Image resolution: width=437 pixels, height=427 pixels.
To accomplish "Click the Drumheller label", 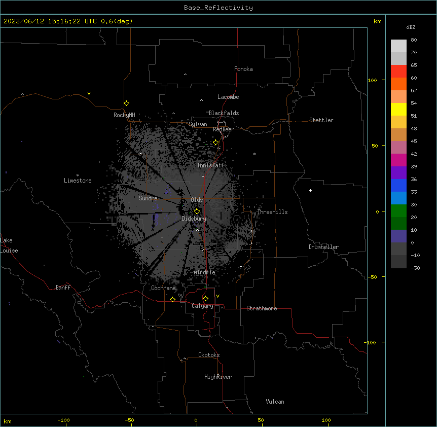I will coord(323,247).
